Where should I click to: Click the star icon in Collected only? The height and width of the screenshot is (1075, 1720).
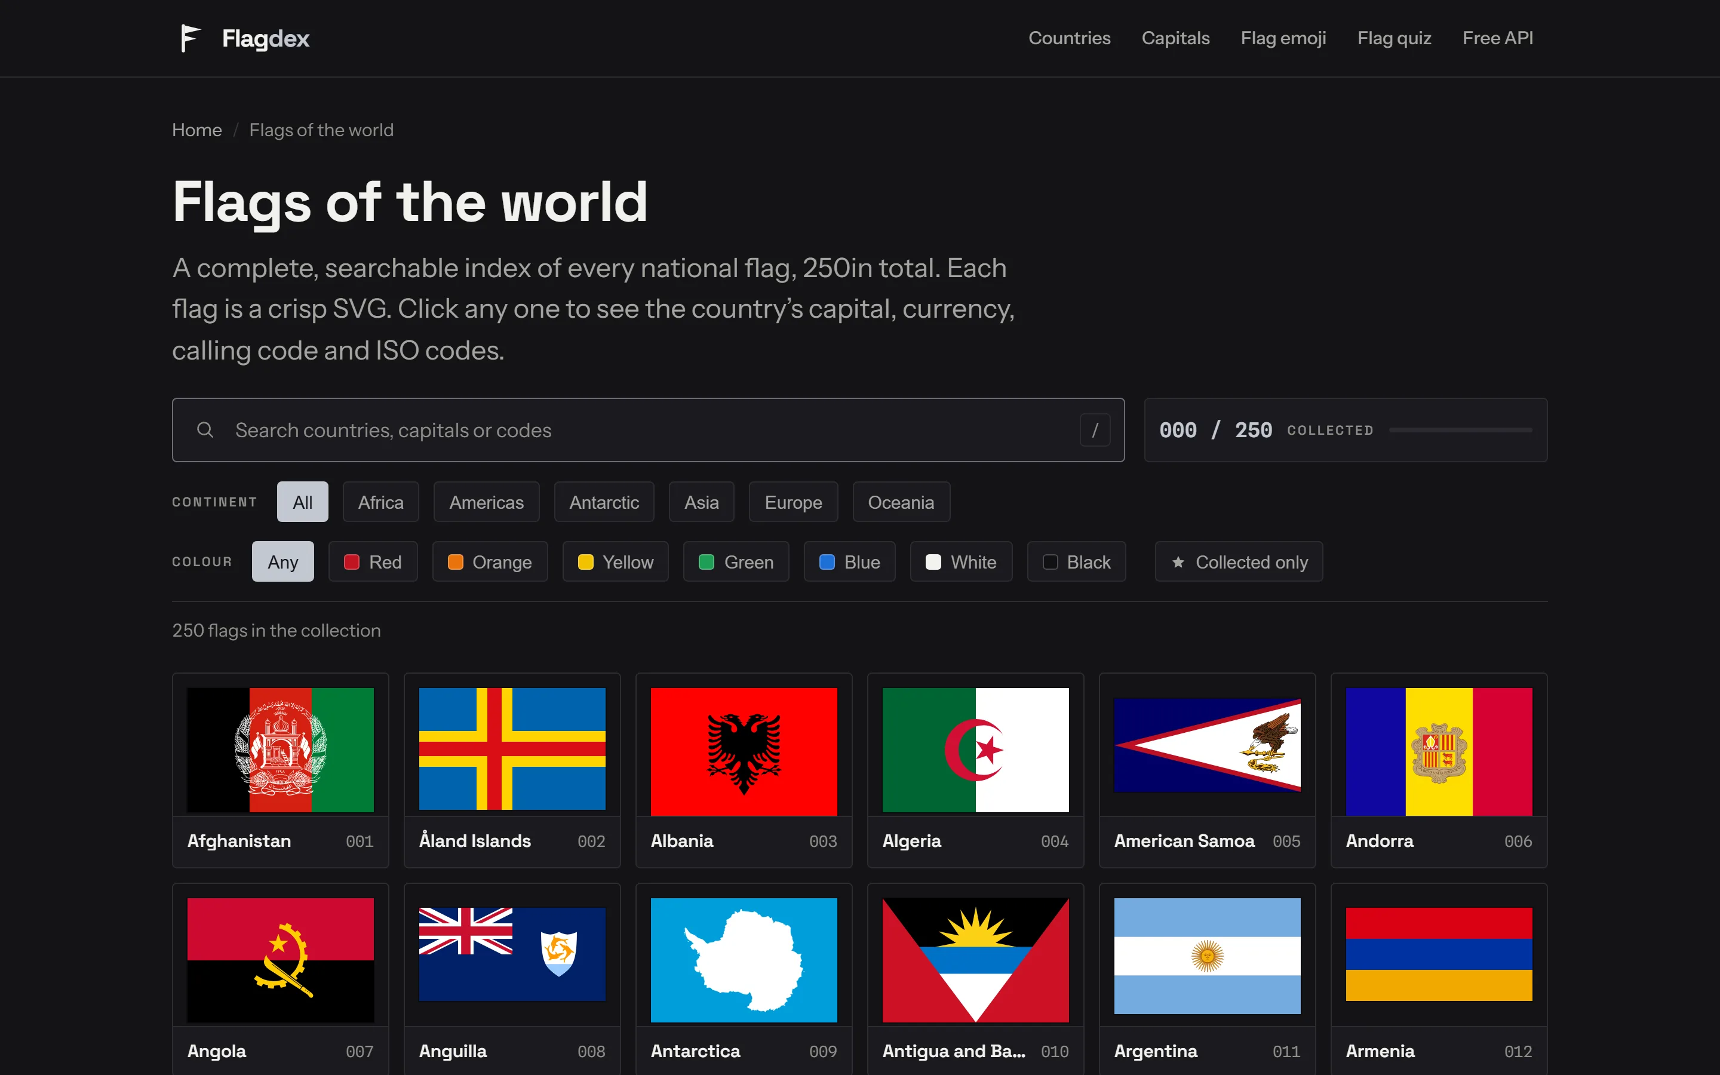[x=1178, y=561]
